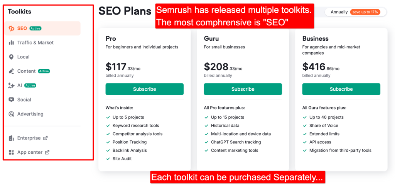Select the Social toolkit item

(x=24, y=100)
